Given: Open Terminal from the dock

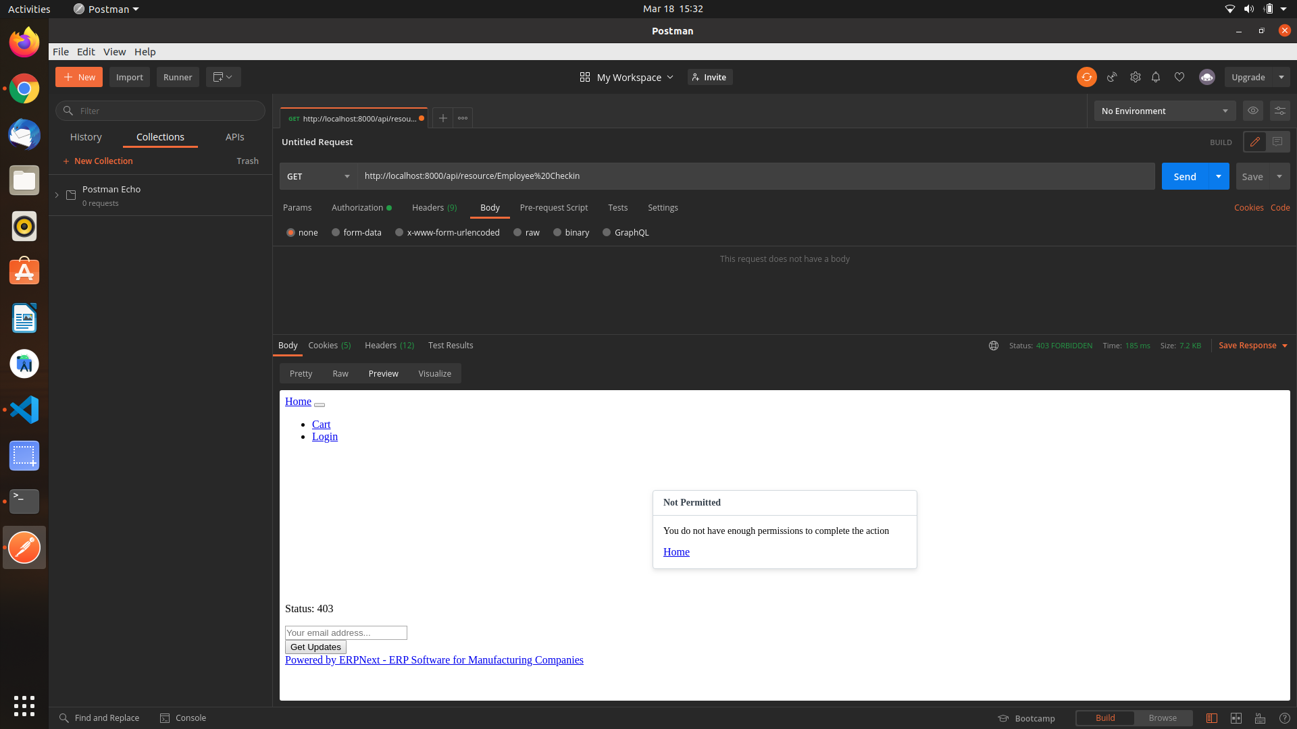Looking at the screenshot, I should (24, 502).
